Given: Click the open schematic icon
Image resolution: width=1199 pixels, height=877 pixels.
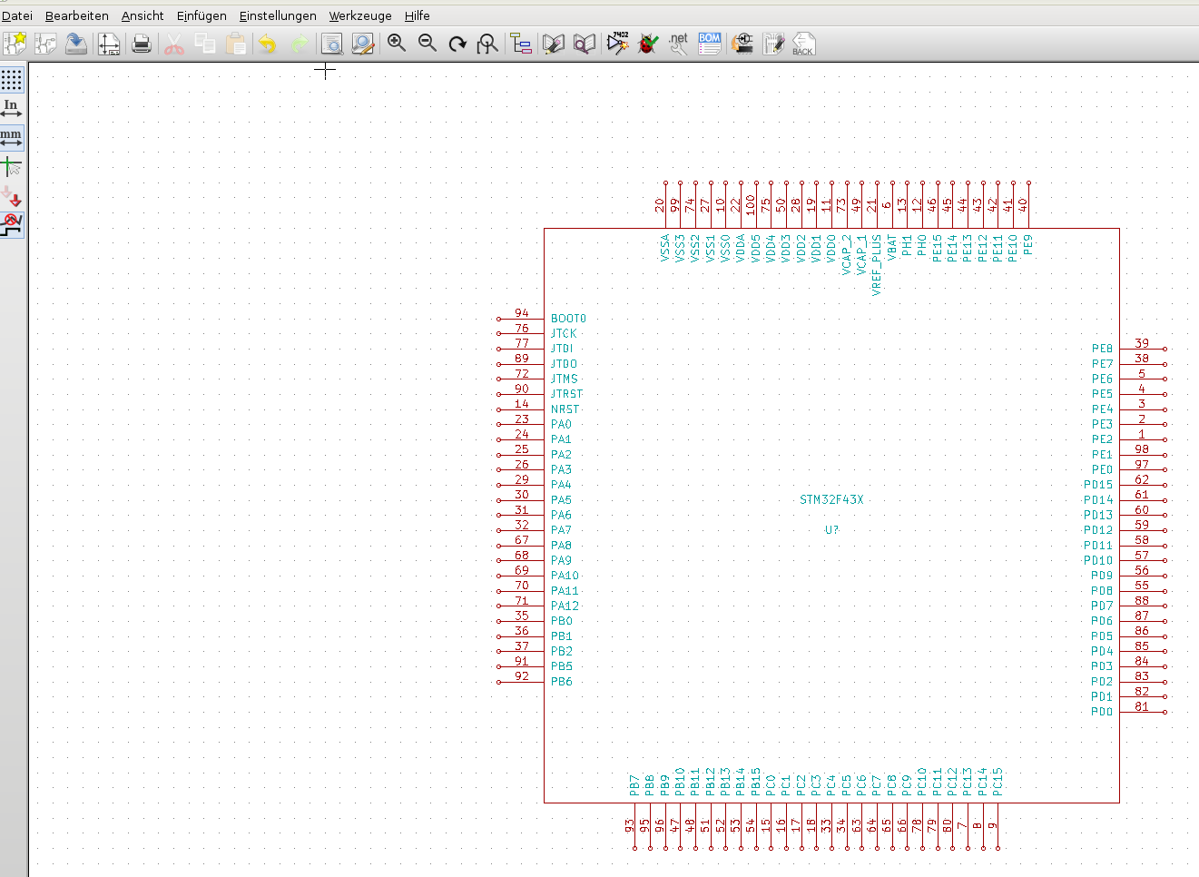Looking at the screenshot, I should coord(45,44).
